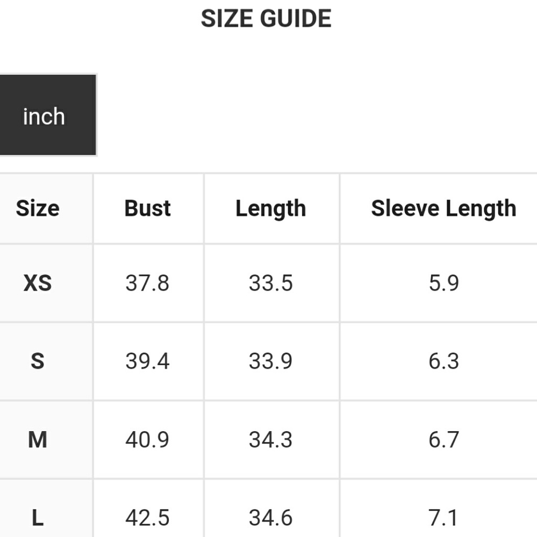537x537 pixels.
Task: Click the SIZE GUIDE heading
Action: click(266, 18)
